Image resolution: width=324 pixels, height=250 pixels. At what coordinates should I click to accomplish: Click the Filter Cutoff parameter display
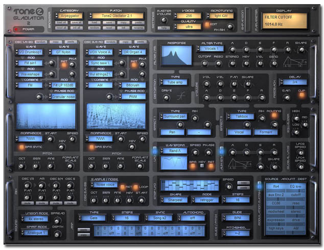(284, 21)
